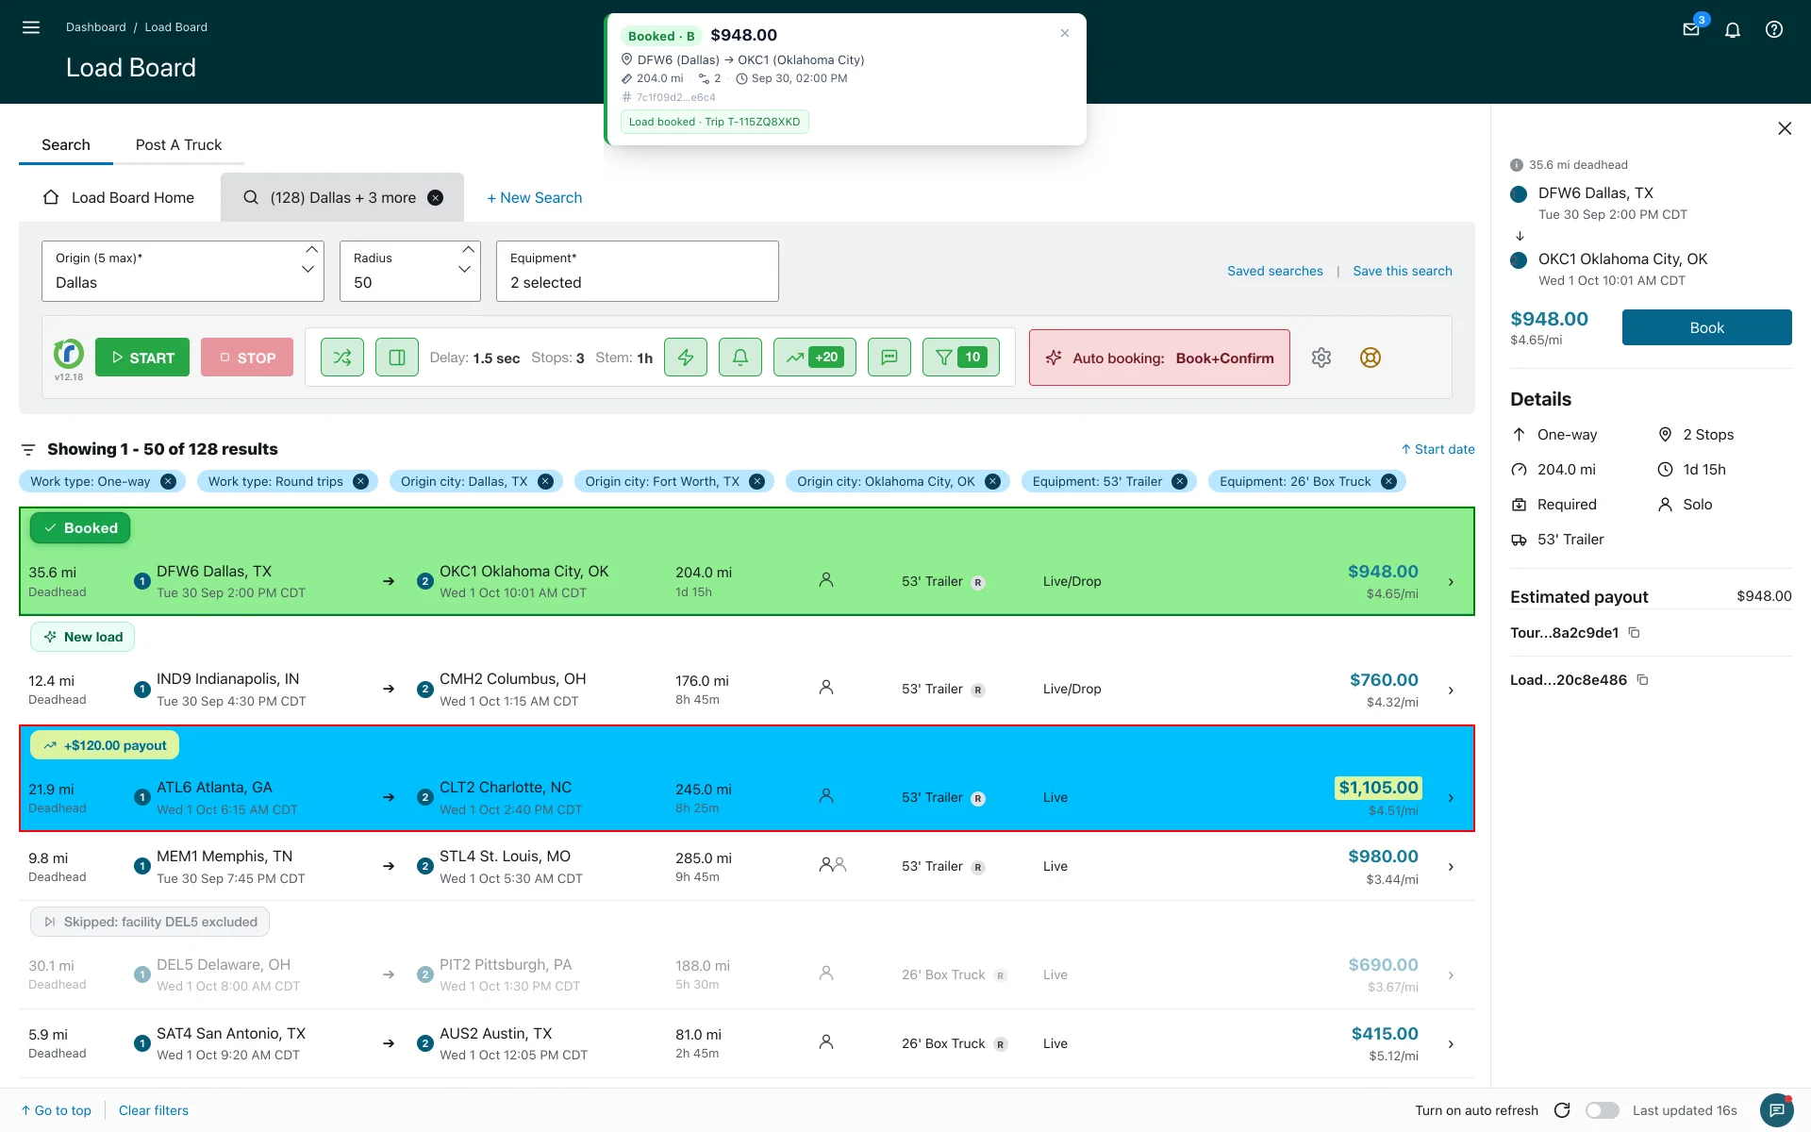The image size is (1811, 1132).
Task: Select the Search tab
Action: pyautogui.click(x=66, y=144)
